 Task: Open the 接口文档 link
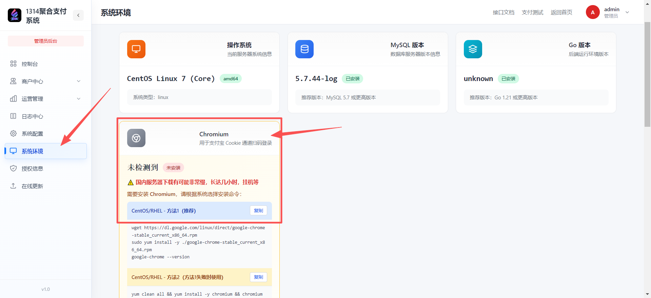504,12
